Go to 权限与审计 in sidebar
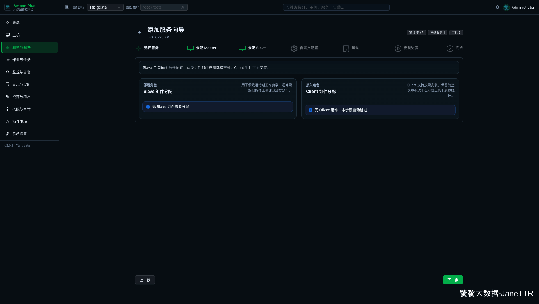This screenshot has height=304, width=539. 29,109
